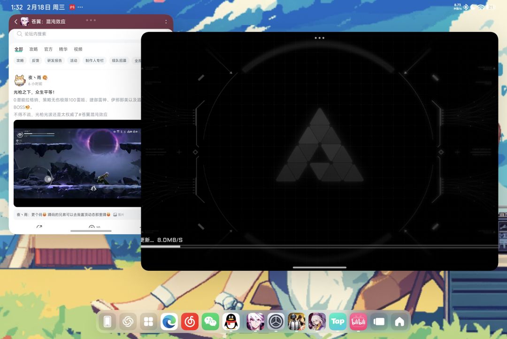
Task: Open white-haired character game icon next to QQ
Action: (255, 322)
